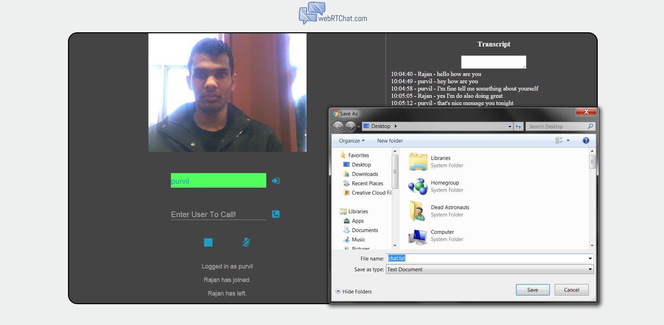Screen dimensions: 664x325
Task: Click the 'Rajan has left.' status text
Action: (227, 293)
